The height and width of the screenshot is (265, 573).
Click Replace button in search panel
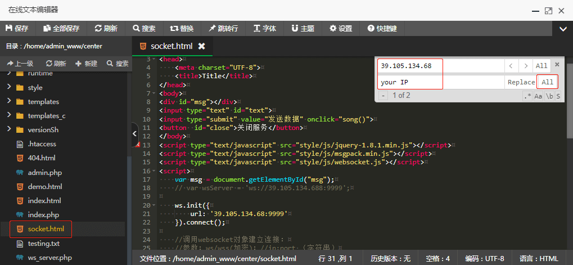[x=521, y=82]
